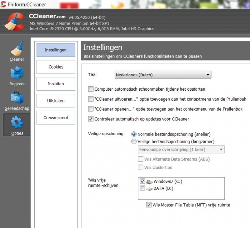Click the 'Intel Core i5-2320 CPU' hardware info line

coord(92,29)
